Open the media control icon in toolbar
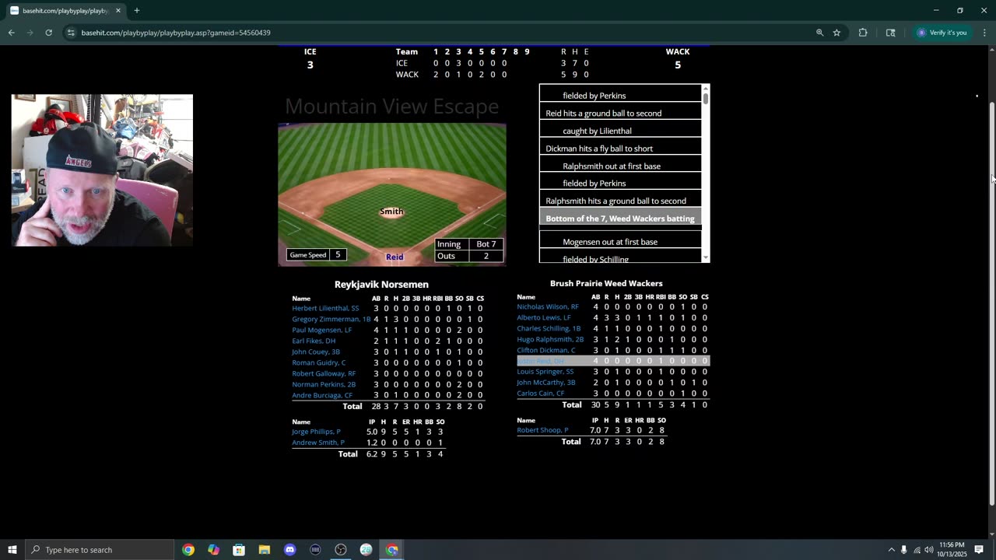This screenshot has height=560, width=996. point(890,33)
